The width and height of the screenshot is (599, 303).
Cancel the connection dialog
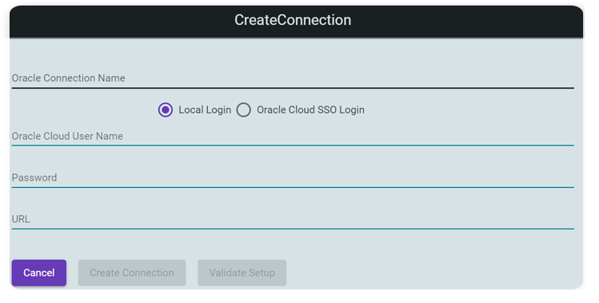39,273
